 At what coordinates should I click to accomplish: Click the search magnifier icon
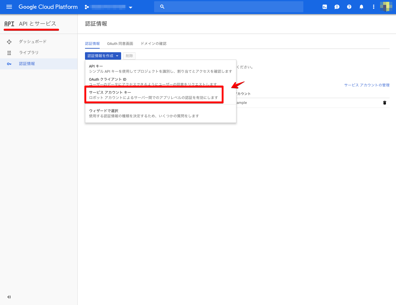[x=162, y=7]
